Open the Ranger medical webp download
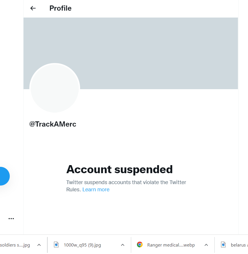This screenshot has width=248, height=254. (171, 245)
